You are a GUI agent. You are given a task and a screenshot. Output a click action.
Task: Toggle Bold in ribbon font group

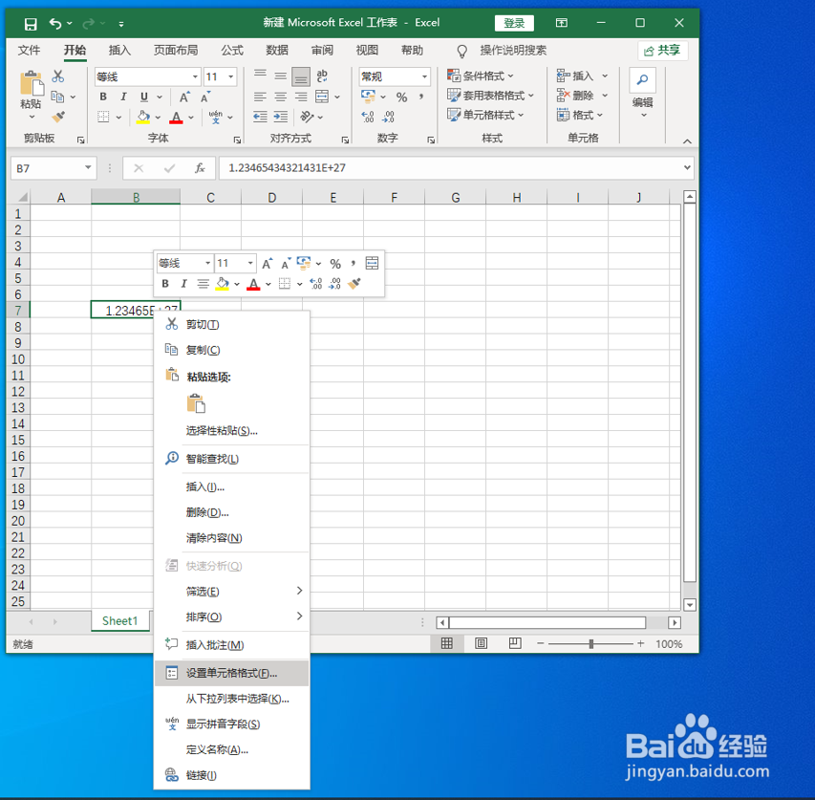[x=103, y=97]
